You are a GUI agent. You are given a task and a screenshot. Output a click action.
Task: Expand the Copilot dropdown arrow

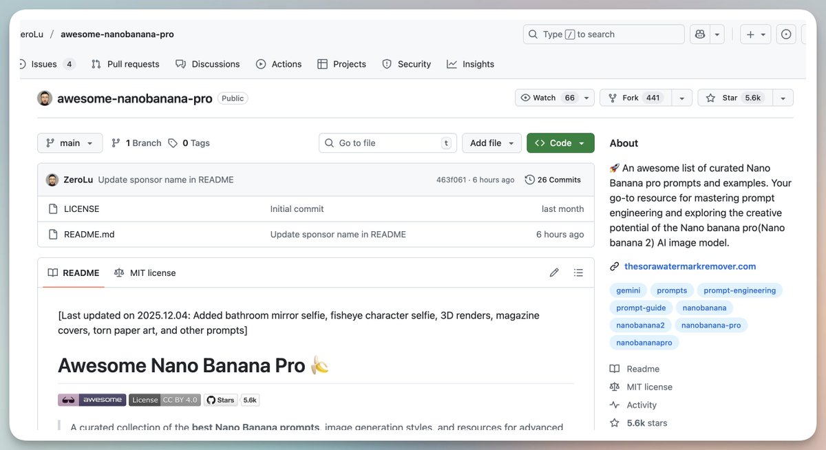[x=717, y=34]
